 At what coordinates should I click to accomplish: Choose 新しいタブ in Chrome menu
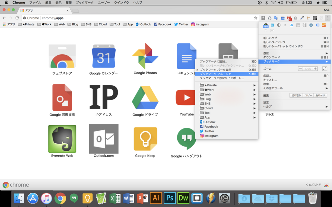click(x=294, y=38)
